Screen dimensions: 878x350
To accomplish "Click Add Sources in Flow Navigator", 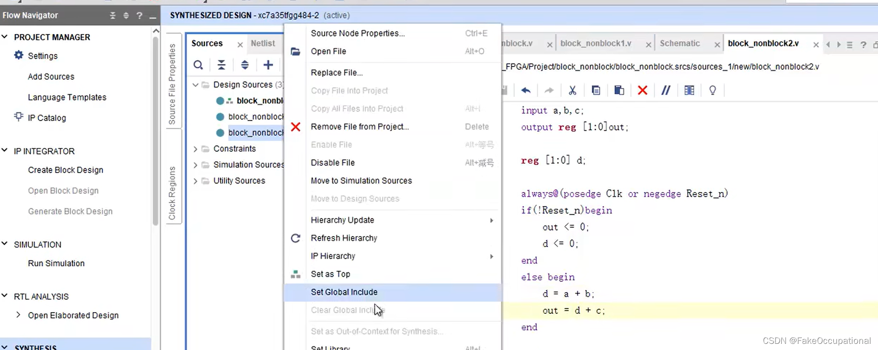I will (51, 76).
